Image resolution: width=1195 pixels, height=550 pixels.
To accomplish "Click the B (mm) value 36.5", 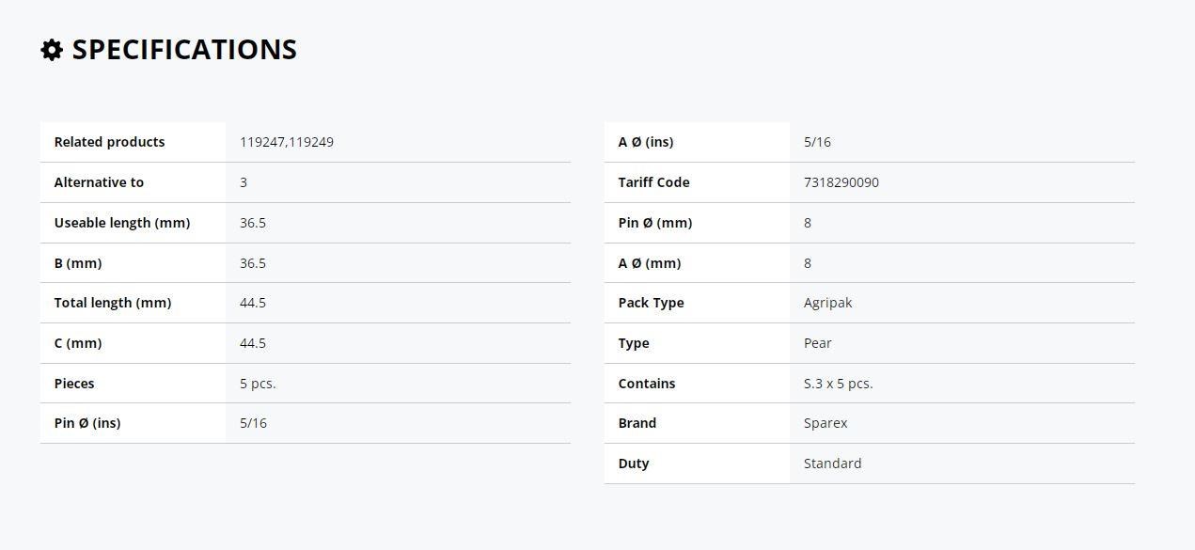I will click(x=253, y=263).
